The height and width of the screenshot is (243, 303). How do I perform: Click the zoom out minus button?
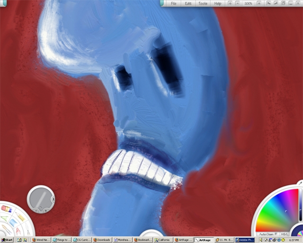click(x=238, y=3)
